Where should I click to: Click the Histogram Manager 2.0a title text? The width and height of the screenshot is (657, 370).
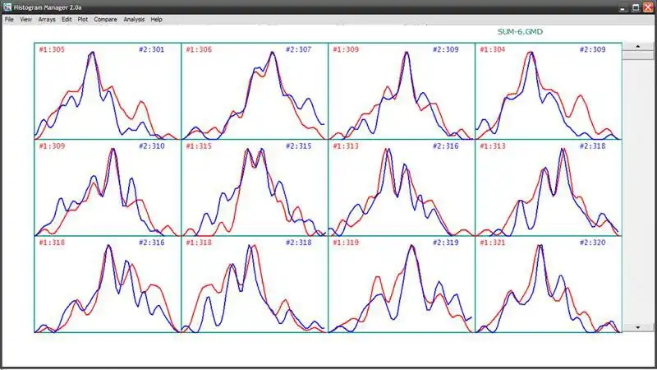click(x=48, y=7)
